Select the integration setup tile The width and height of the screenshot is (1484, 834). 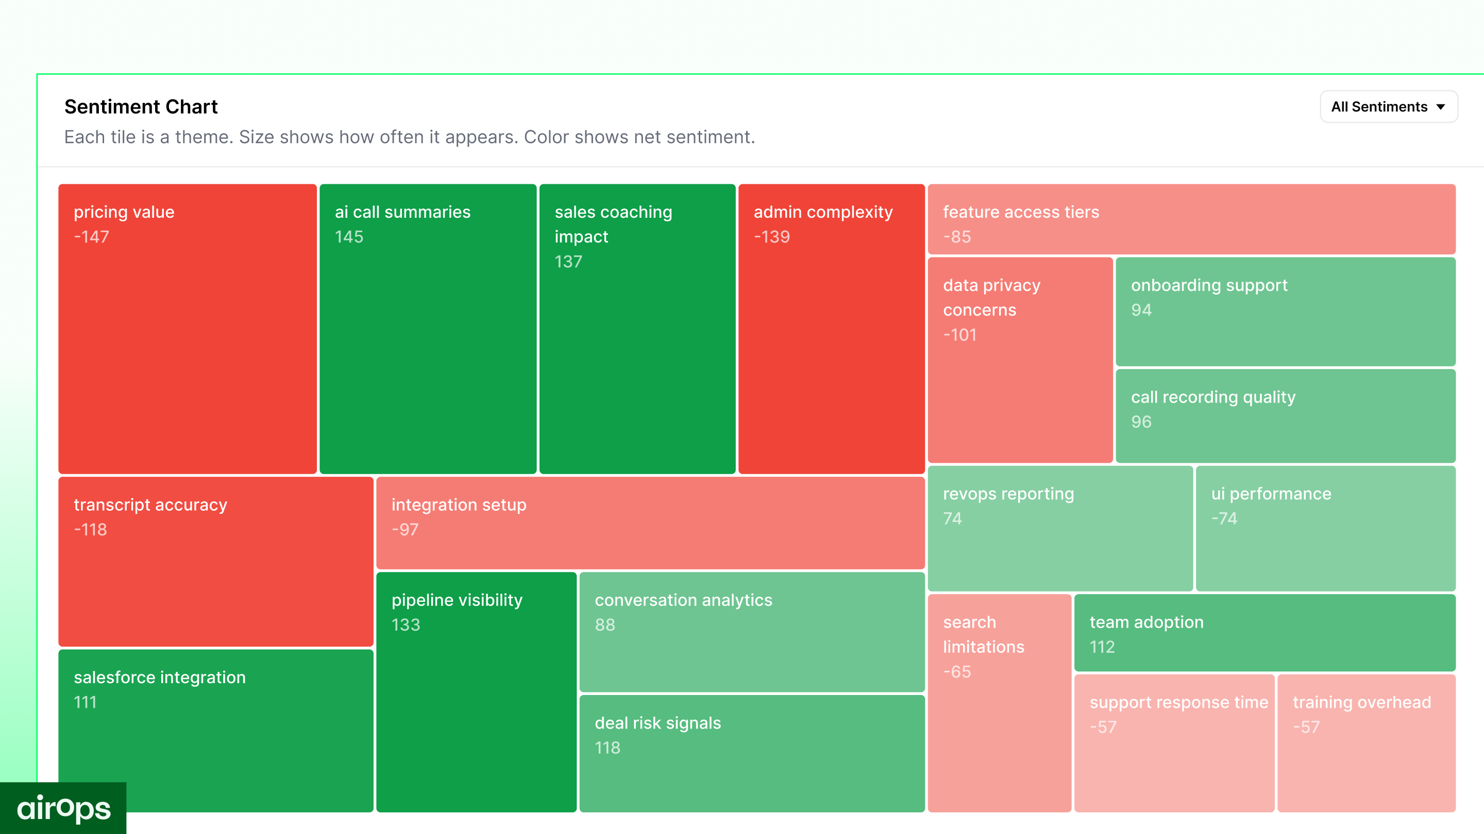click(650, 523)
